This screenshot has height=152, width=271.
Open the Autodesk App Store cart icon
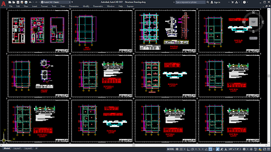point(232,2)
